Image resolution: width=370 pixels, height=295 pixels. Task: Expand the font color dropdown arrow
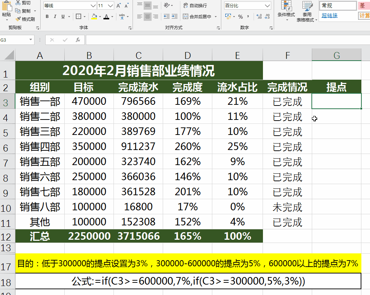(x=112, y=17)
